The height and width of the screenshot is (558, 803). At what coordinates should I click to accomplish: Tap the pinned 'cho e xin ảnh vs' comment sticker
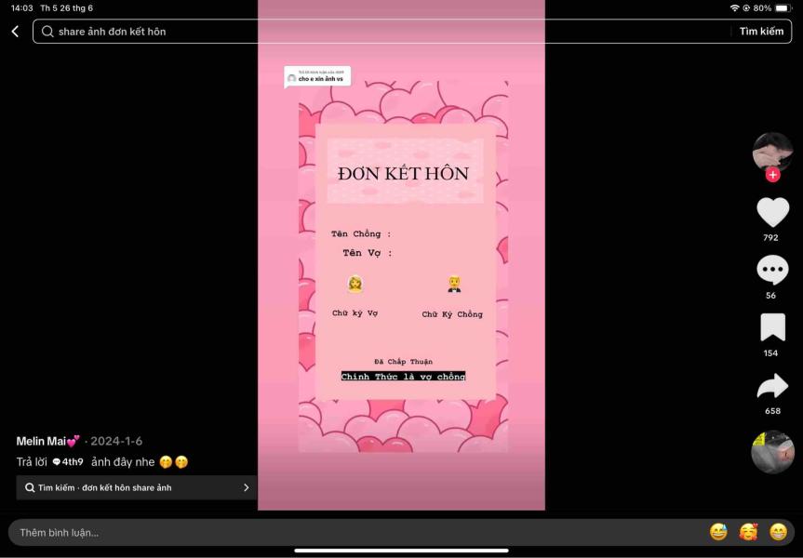315,76
